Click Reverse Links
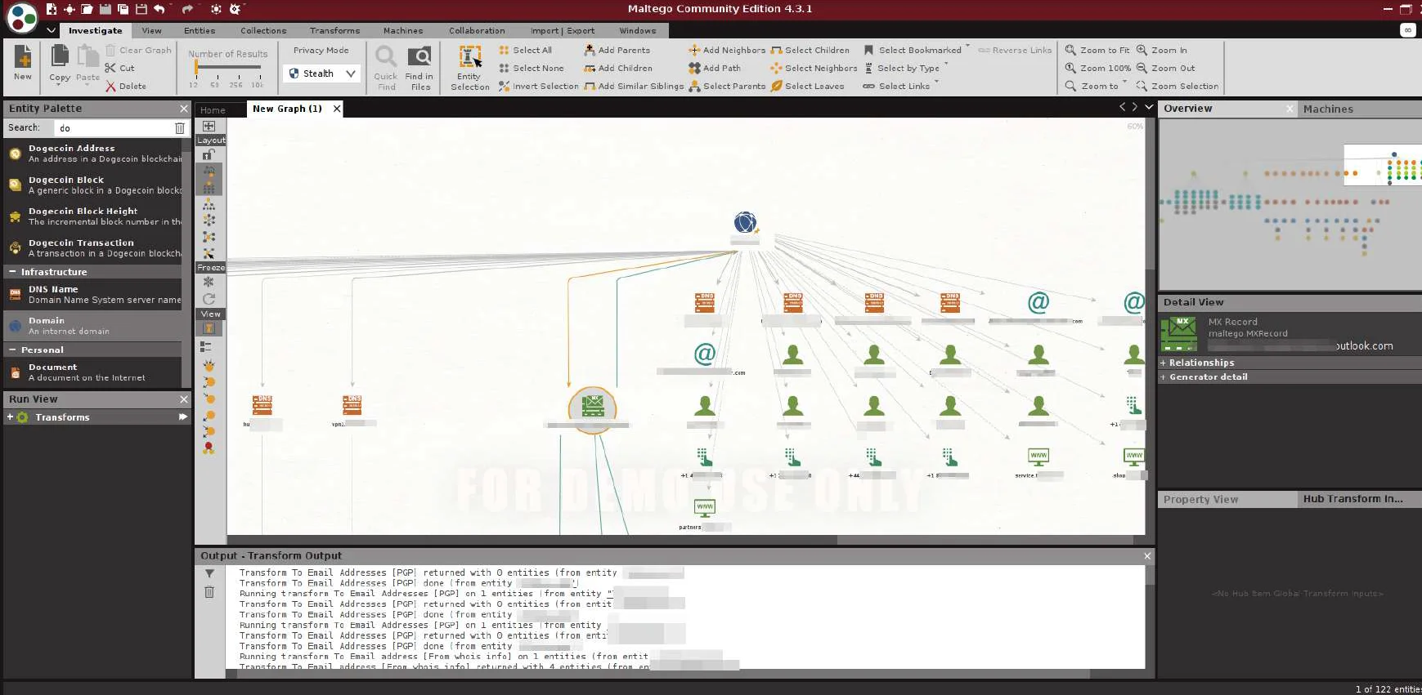The height and width of the screenshot is (695, 1422). (1015, 50)
